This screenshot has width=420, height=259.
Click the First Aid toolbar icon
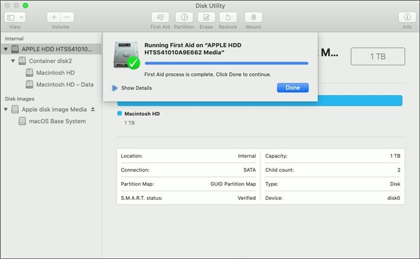[160, 18]
